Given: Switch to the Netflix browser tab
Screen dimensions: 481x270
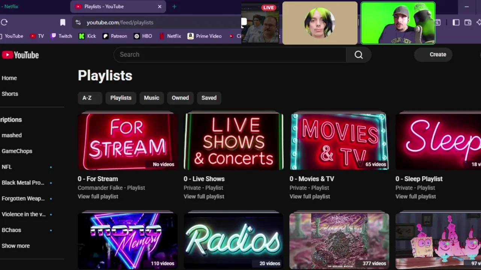Looking at the screenshot, I should (x=9, y=7).
